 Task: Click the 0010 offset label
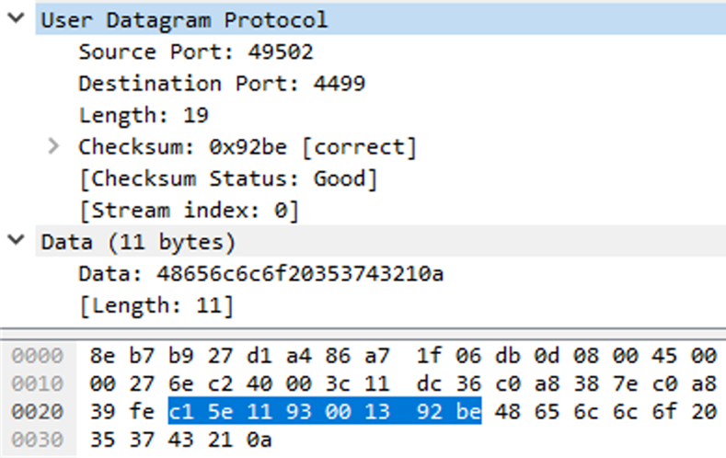[x=37, y=384]
